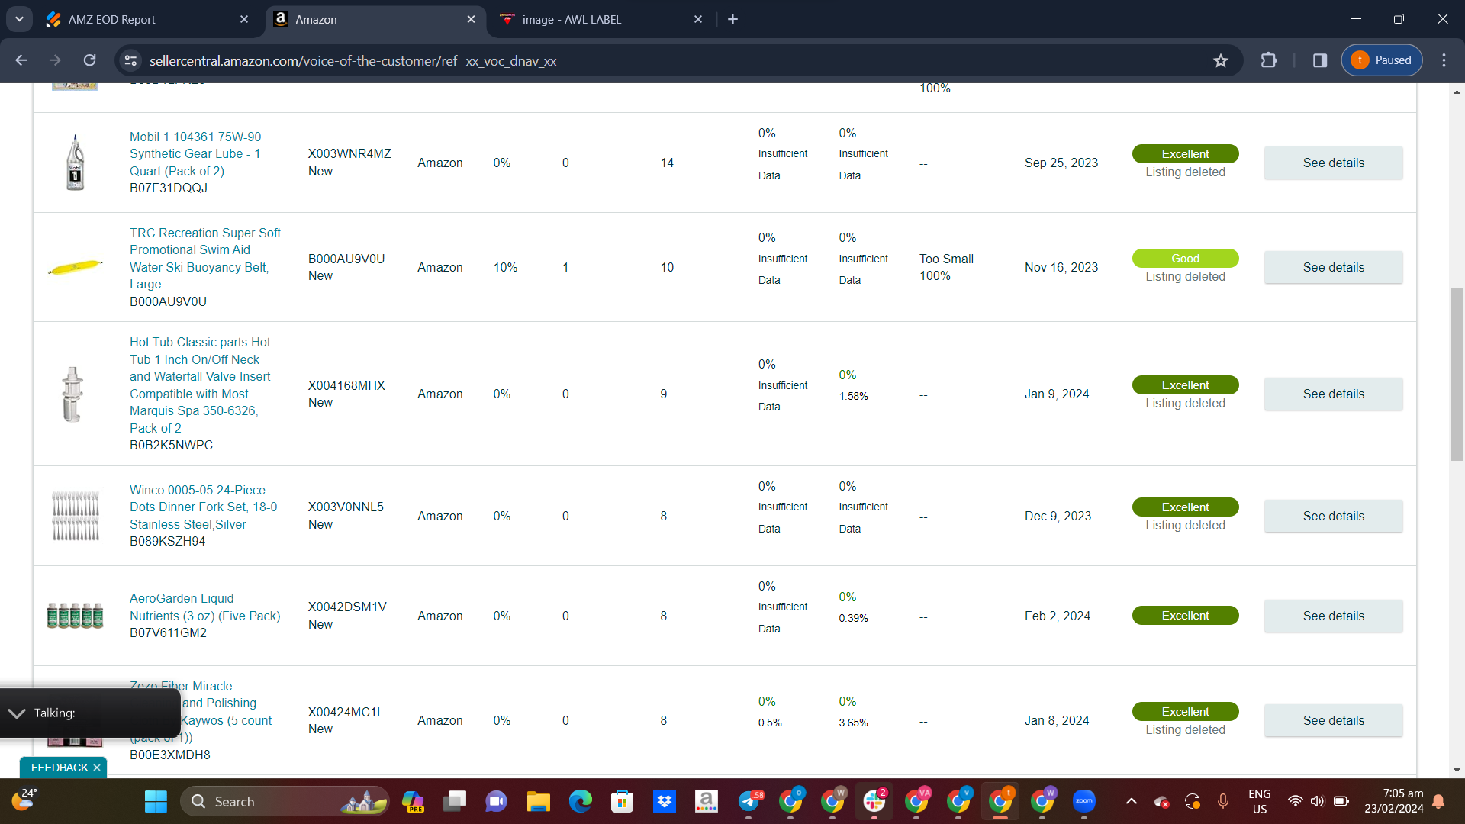Bookmark this page with the star icon
Viewport: 1465px width, 824px height.
tap(1221, 60)
